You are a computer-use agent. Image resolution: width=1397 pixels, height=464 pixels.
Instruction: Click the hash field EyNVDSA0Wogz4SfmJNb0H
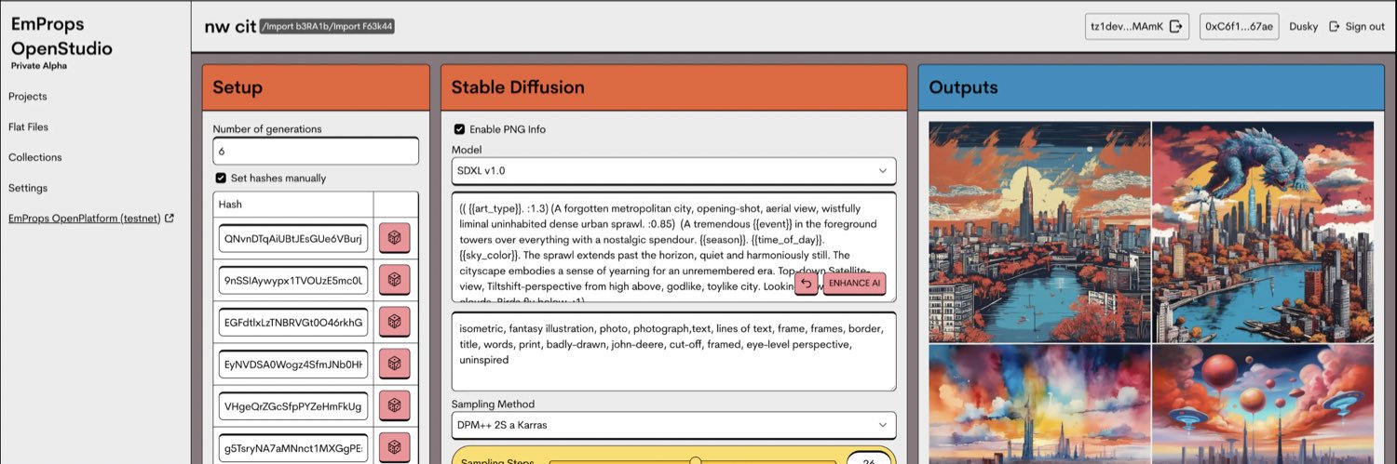[x=293, y=365]
